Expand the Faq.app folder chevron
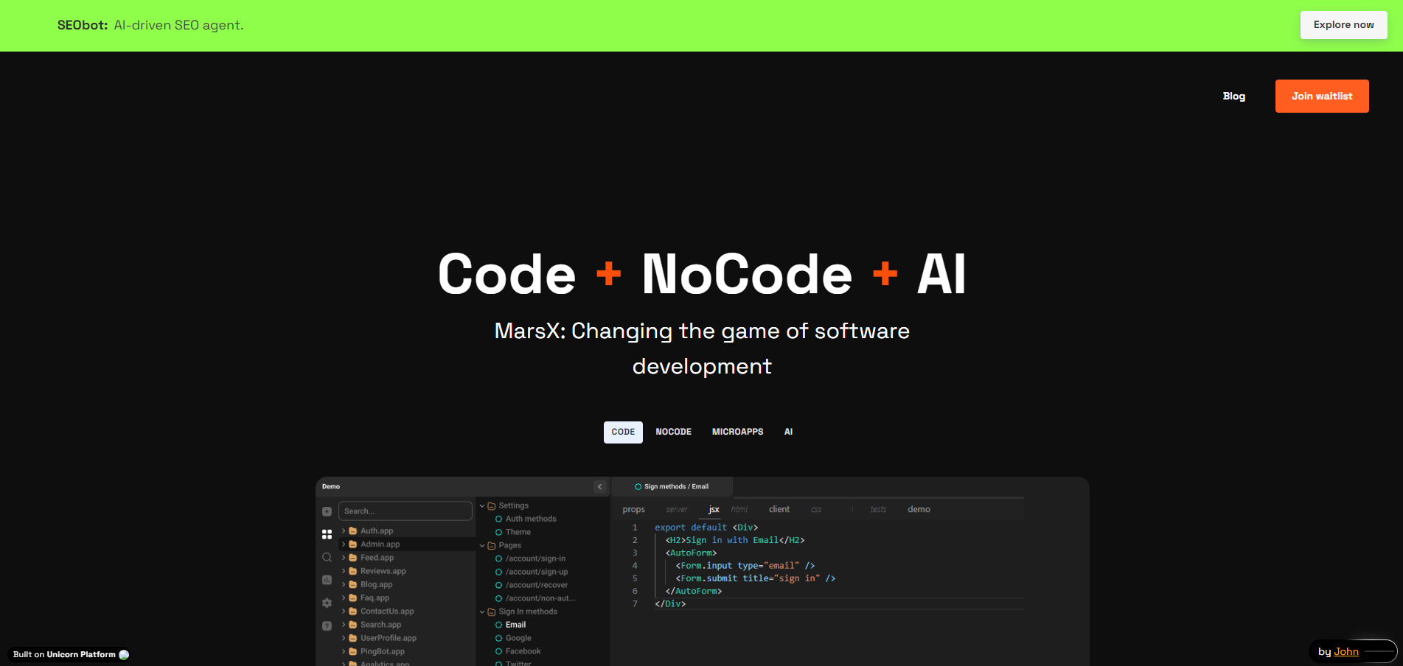Viewport: 1403px width, 666px height. coord(344,598)
